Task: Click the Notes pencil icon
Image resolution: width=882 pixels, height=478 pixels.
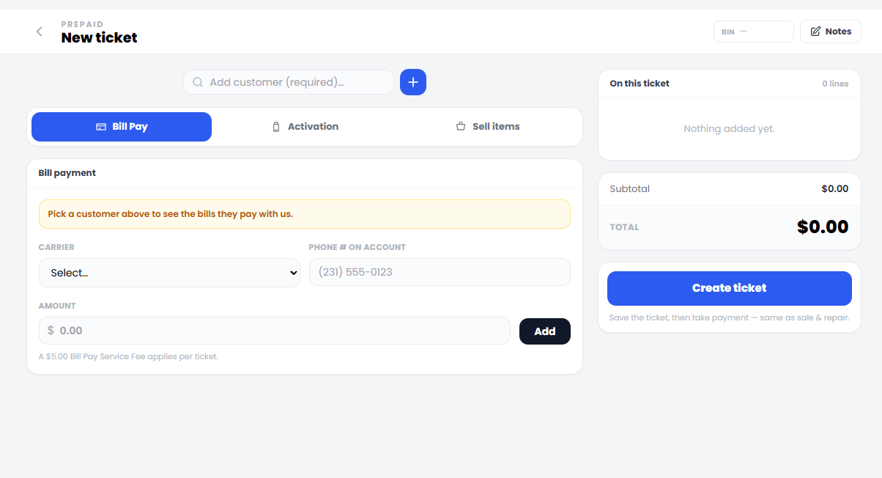Action: [x=815, y=32]
